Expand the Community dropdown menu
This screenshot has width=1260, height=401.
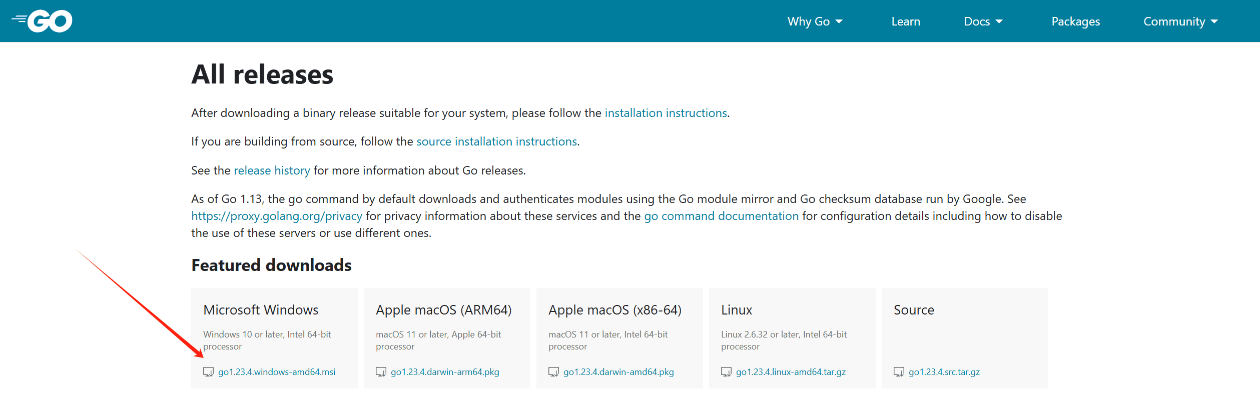coord(1180,21)
